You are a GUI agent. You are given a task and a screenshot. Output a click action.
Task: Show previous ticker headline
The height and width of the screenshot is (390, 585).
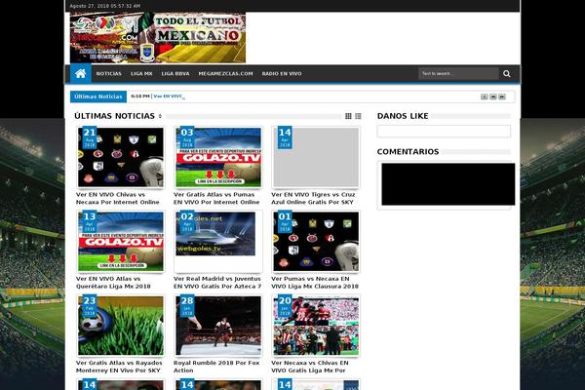493,97
